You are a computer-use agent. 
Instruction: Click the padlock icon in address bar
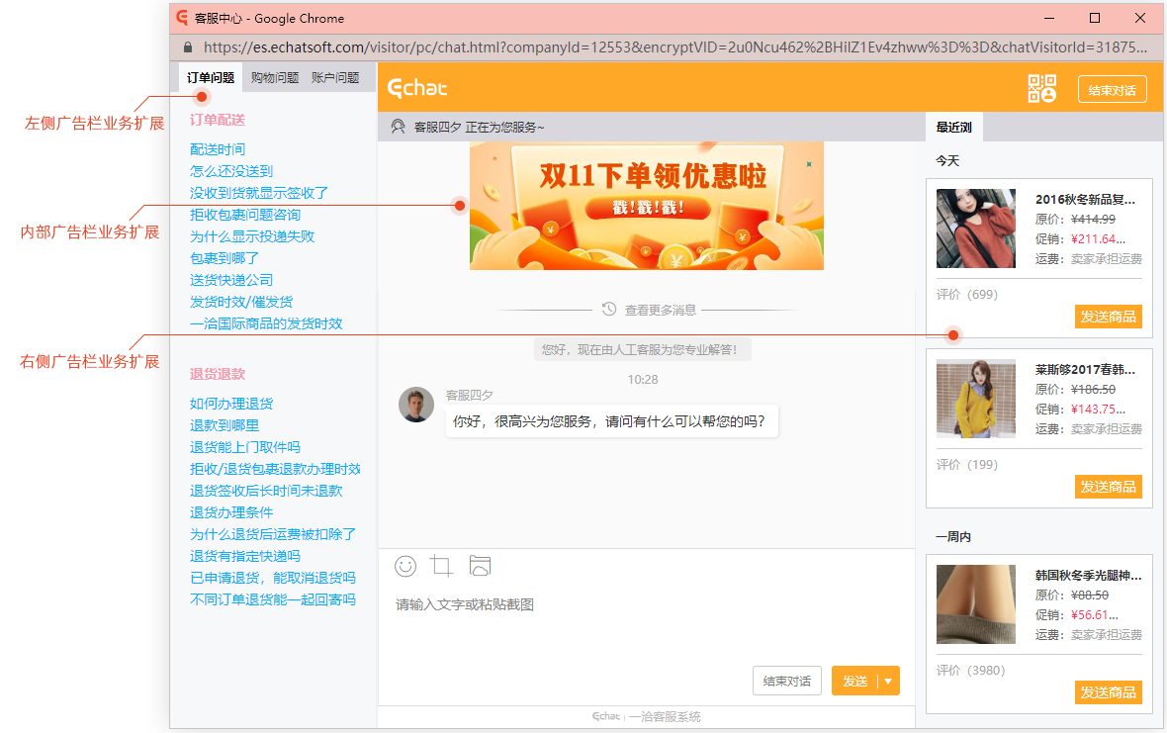(x=188, y=47)
